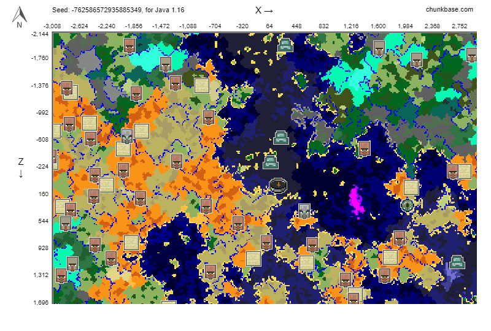Click village icon north of the mushroom island

click(364, 148)
